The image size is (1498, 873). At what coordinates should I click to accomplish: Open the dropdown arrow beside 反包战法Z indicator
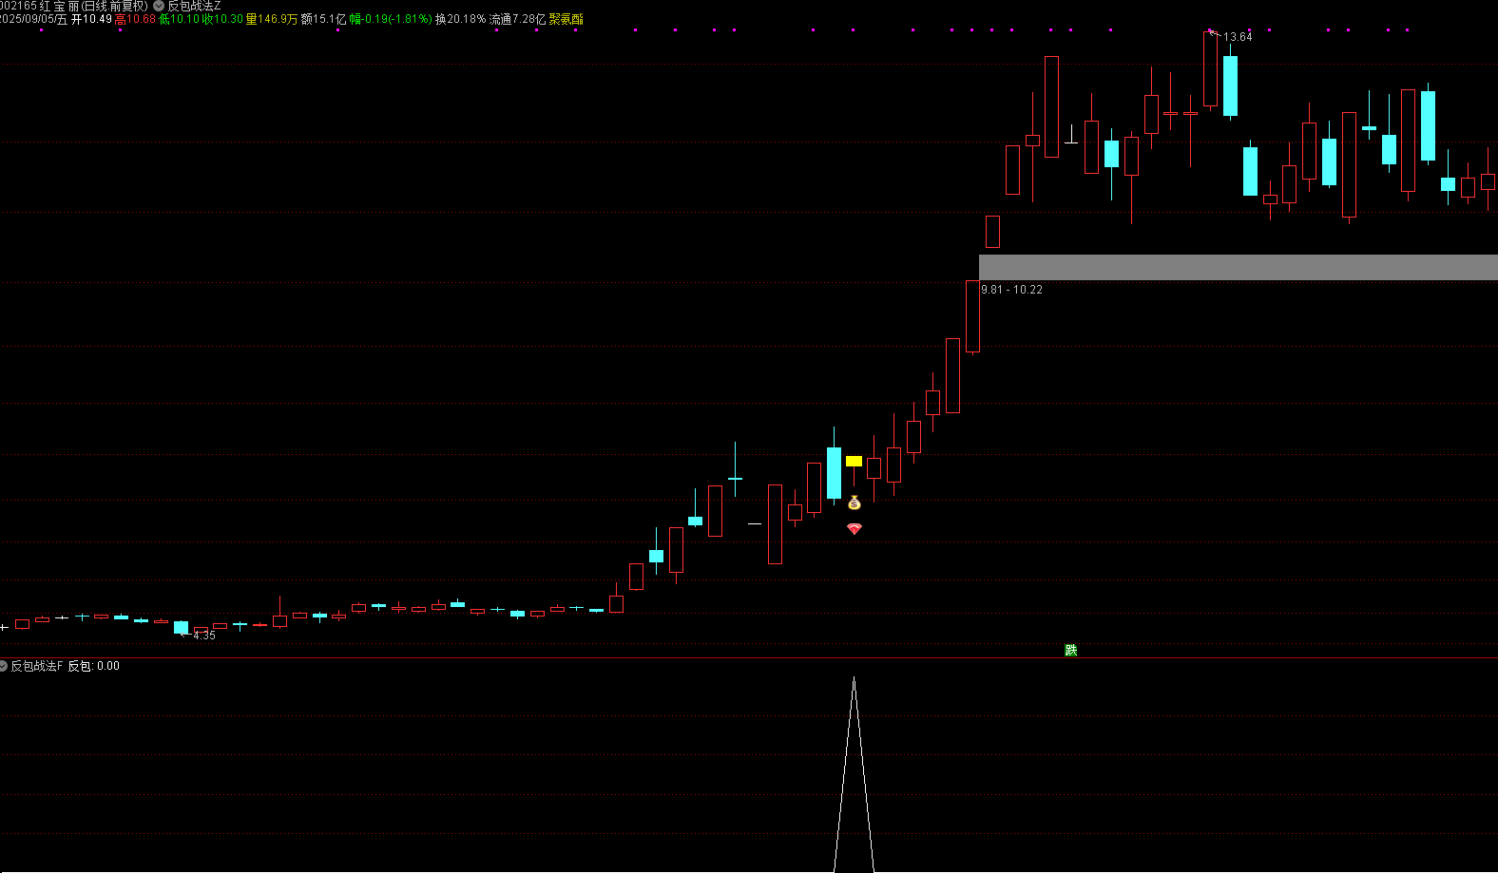[159, 6]
